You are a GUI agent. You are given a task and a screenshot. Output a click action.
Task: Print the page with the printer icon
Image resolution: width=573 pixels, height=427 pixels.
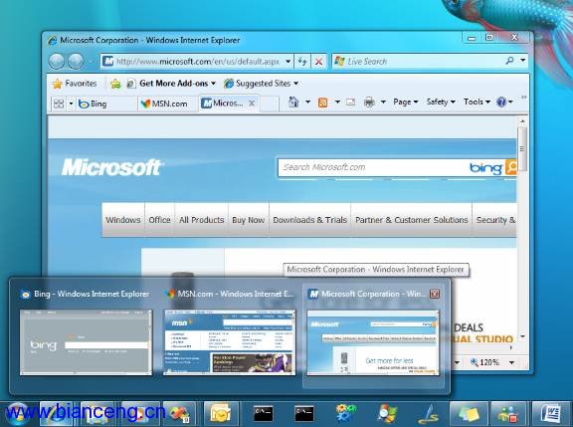(369, 102)
